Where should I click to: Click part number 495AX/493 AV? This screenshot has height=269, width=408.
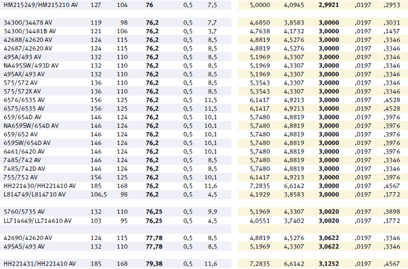pyautogui.click(x=24, y=74)
